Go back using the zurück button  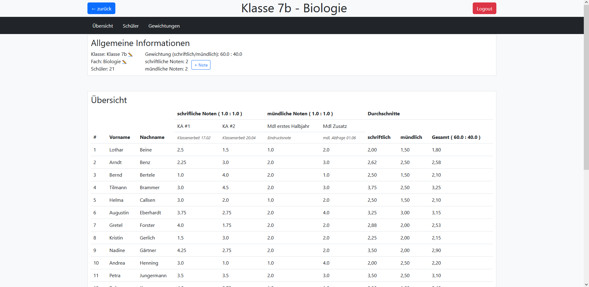point(101,8)
